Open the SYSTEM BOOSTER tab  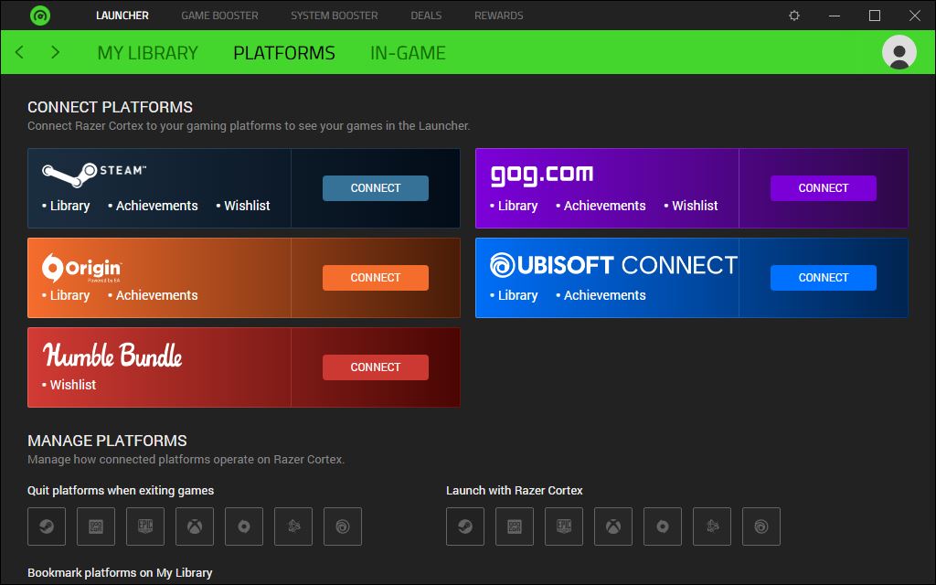[x=335, y=16]
